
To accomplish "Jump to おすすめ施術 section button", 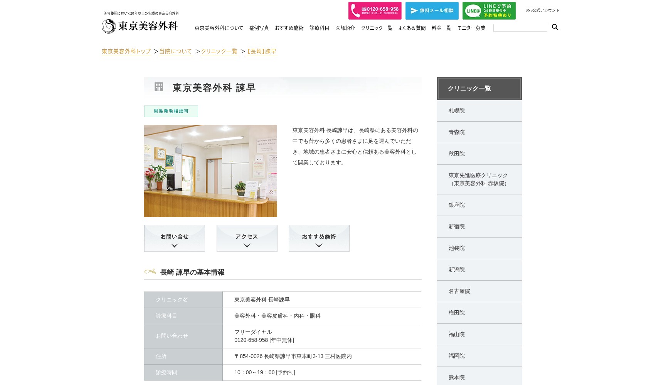I will tap(319, 238).
